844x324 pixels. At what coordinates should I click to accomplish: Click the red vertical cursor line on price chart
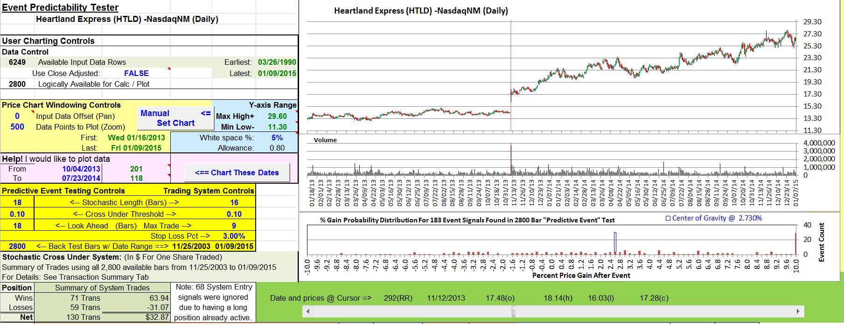[511, 75]
